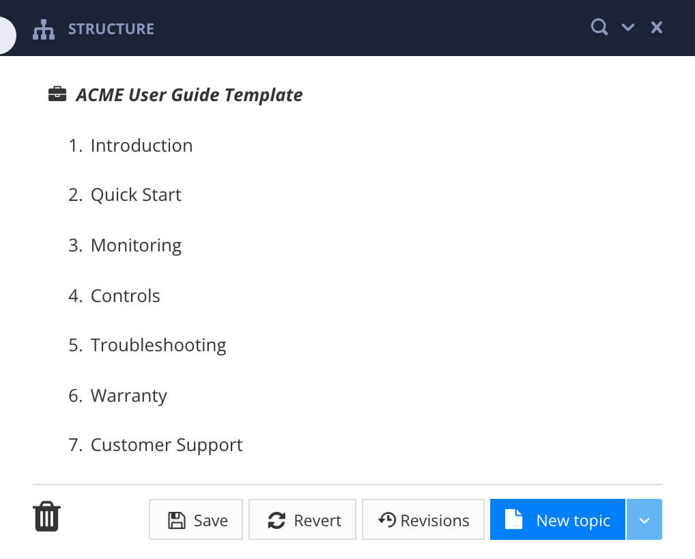Click the Save button
The width and height of the screenshot is (695, 559).
click(x=196, y=520)
